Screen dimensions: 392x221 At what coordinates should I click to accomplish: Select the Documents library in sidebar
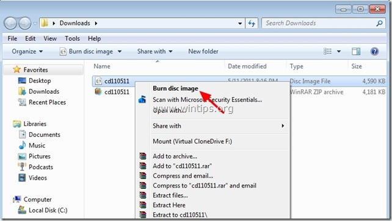[45, 135]
